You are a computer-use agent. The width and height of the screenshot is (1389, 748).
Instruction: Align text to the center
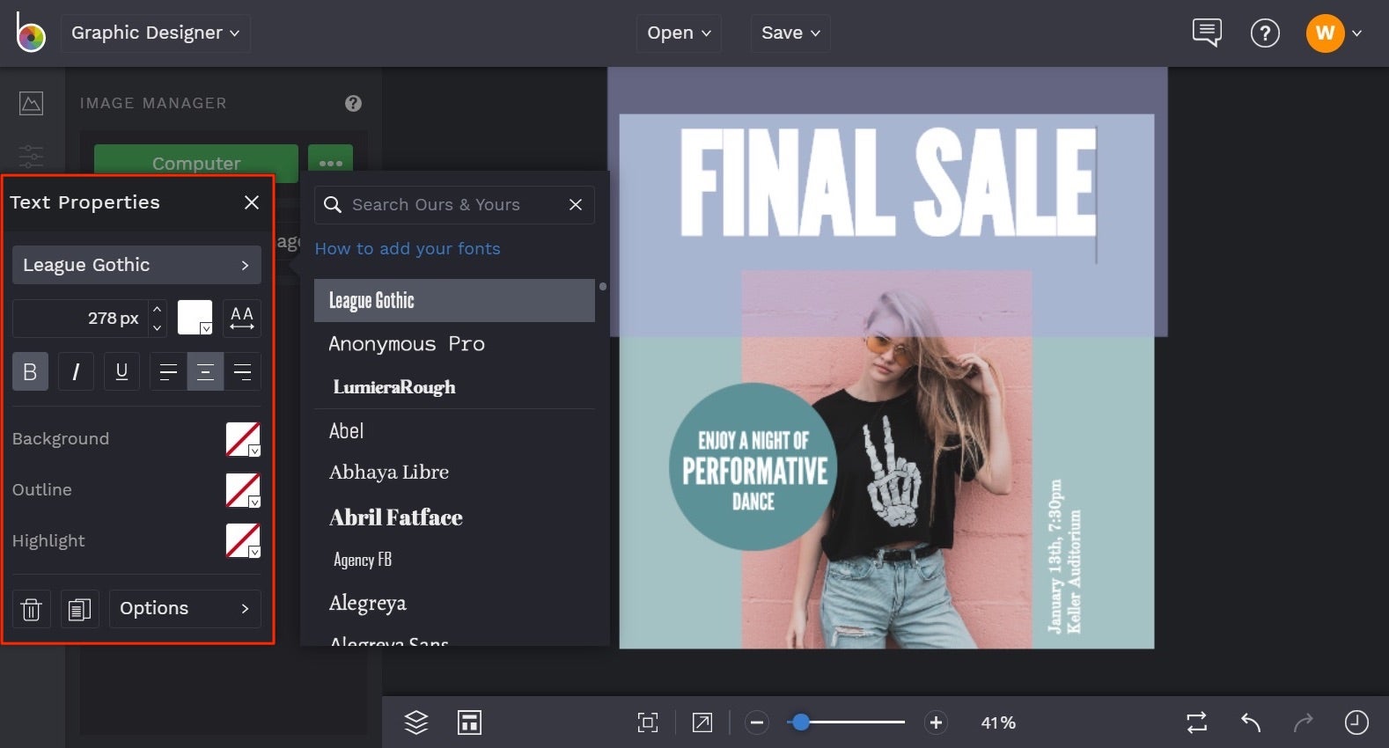tap(205, 371)
